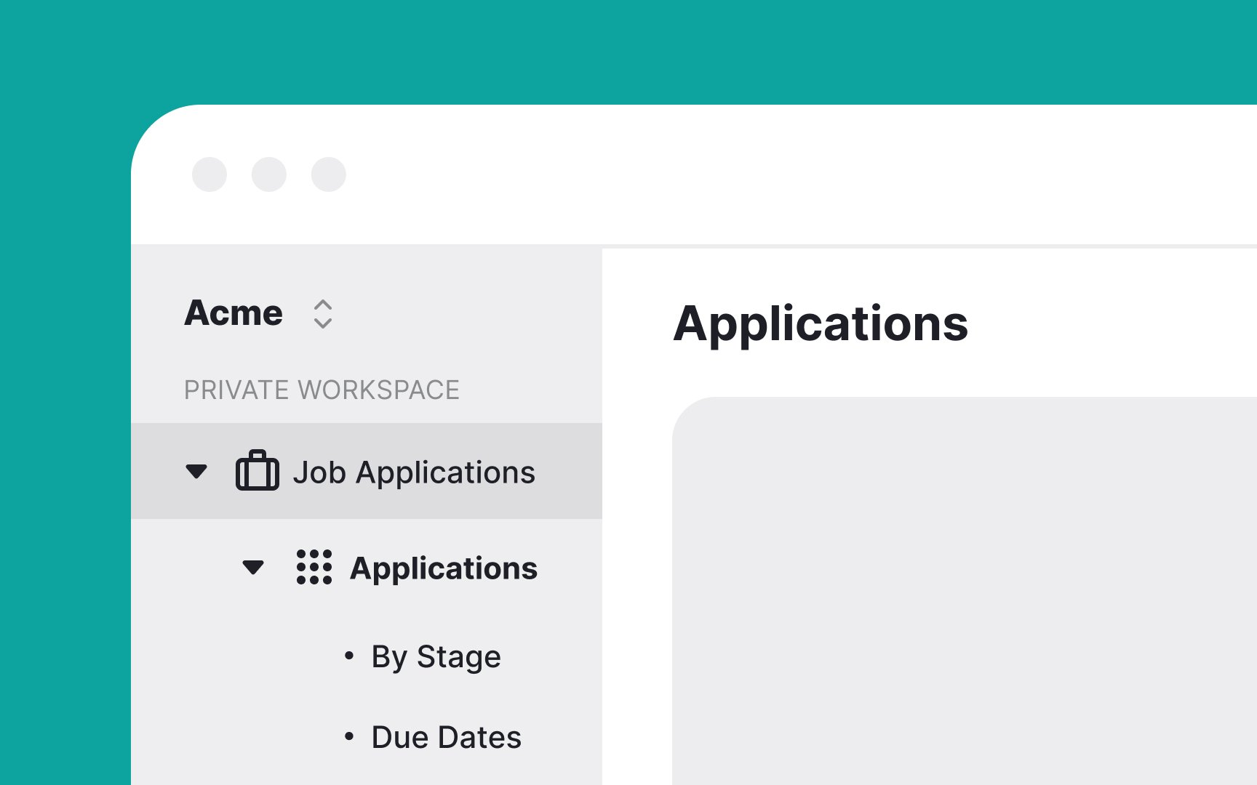
Task: Click the third gray window control dot
Action: [329, 174]
